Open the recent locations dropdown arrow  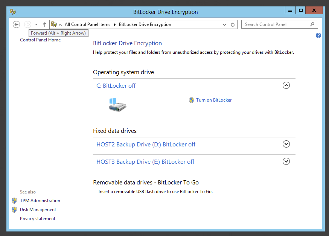click(36, 24)
